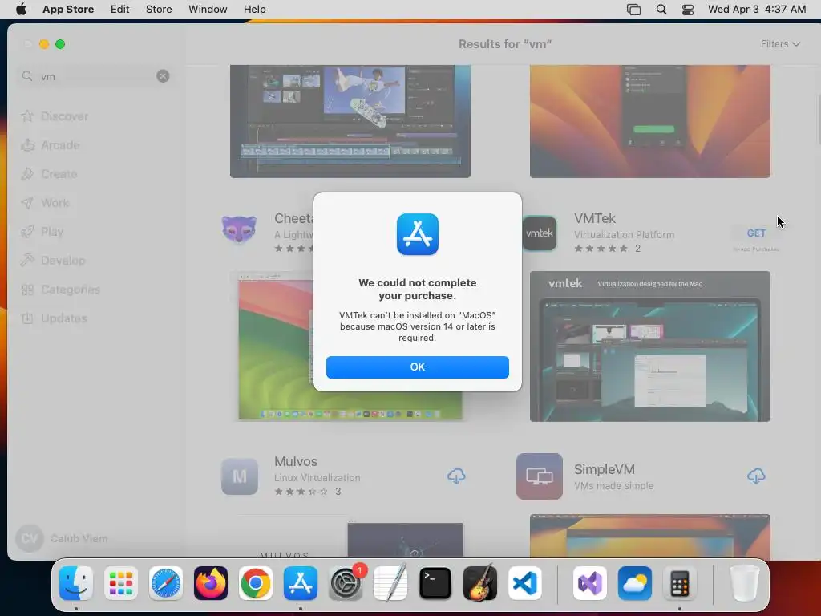Download SimpleVM via the cloud icon
Viewport: 821px width, 616px height.
(756, 476)
